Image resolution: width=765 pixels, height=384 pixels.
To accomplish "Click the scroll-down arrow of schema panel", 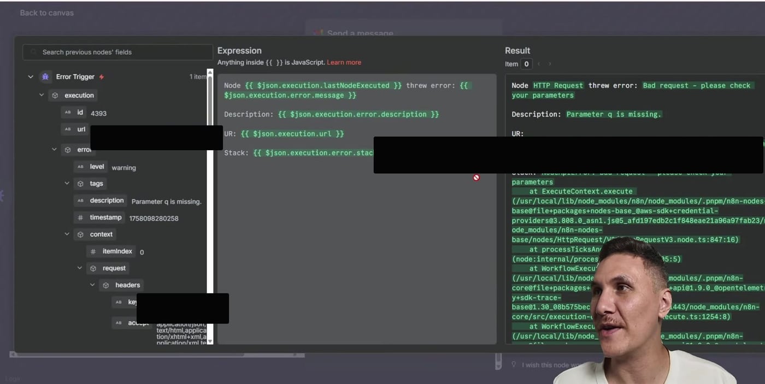I will coord(210,341).
